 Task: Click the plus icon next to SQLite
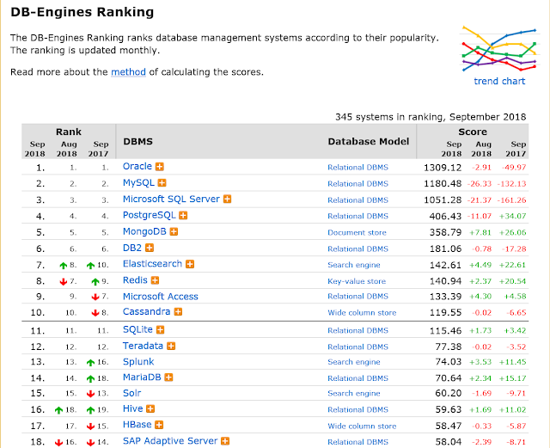(161, 329)
